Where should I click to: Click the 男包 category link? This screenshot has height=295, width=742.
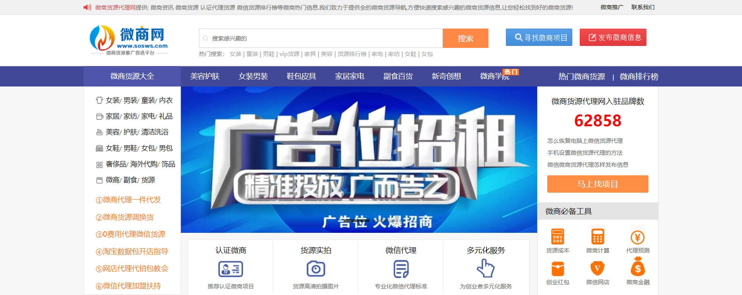click(166, 148)
